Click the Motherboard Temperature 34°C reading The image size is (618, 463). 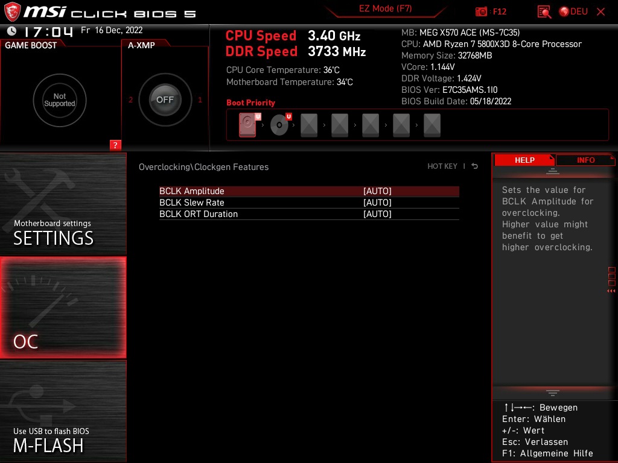point(289,82)
